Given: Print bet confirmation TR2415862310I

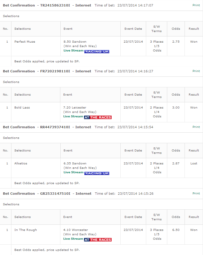Looking at the screenshot, I should (196, 5).
